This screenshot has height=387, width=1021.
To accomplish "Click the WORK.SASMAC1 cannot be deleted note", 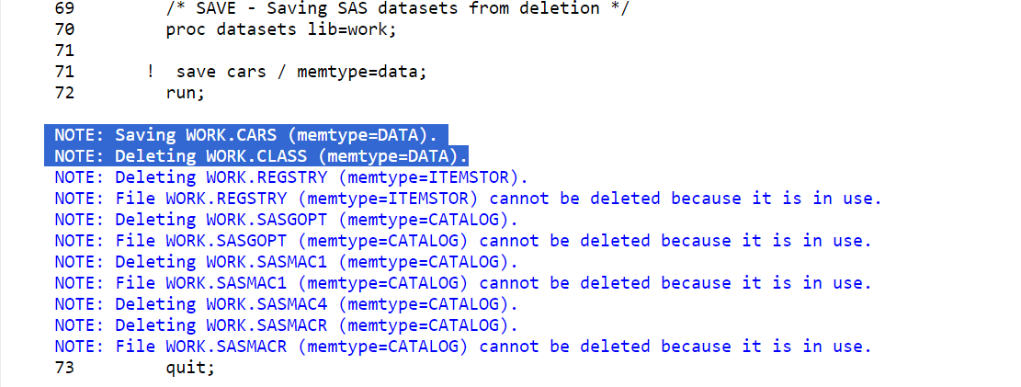I will tap(462, 283).
